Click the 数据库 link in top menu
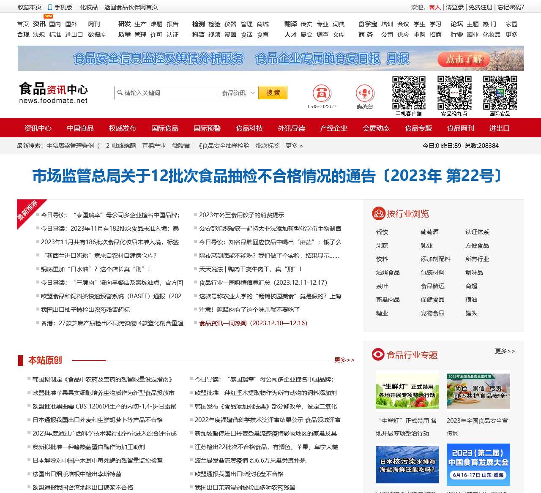Image resolution: width=541 pixels, height=493 pixels. pos(97,35)
